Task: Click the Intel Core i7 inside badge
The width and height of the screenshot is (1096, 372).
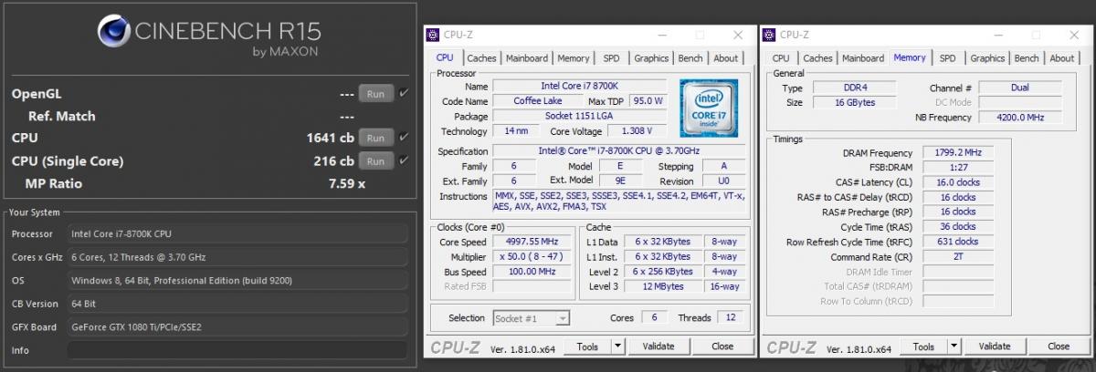Action: point(709,108)
